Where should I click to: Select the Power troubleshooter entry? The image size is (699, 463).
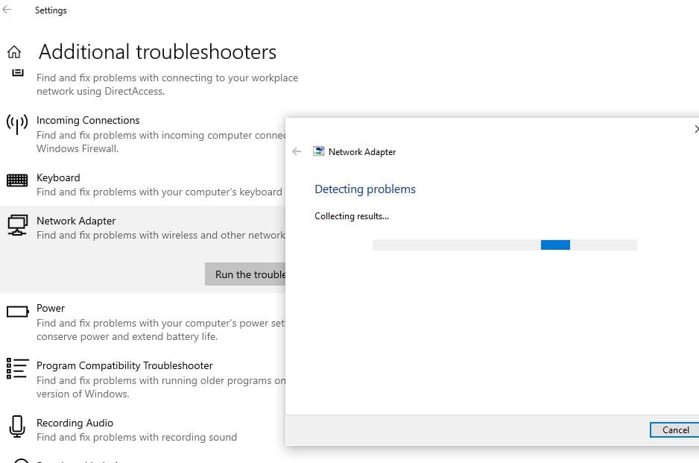pos(51,308)
